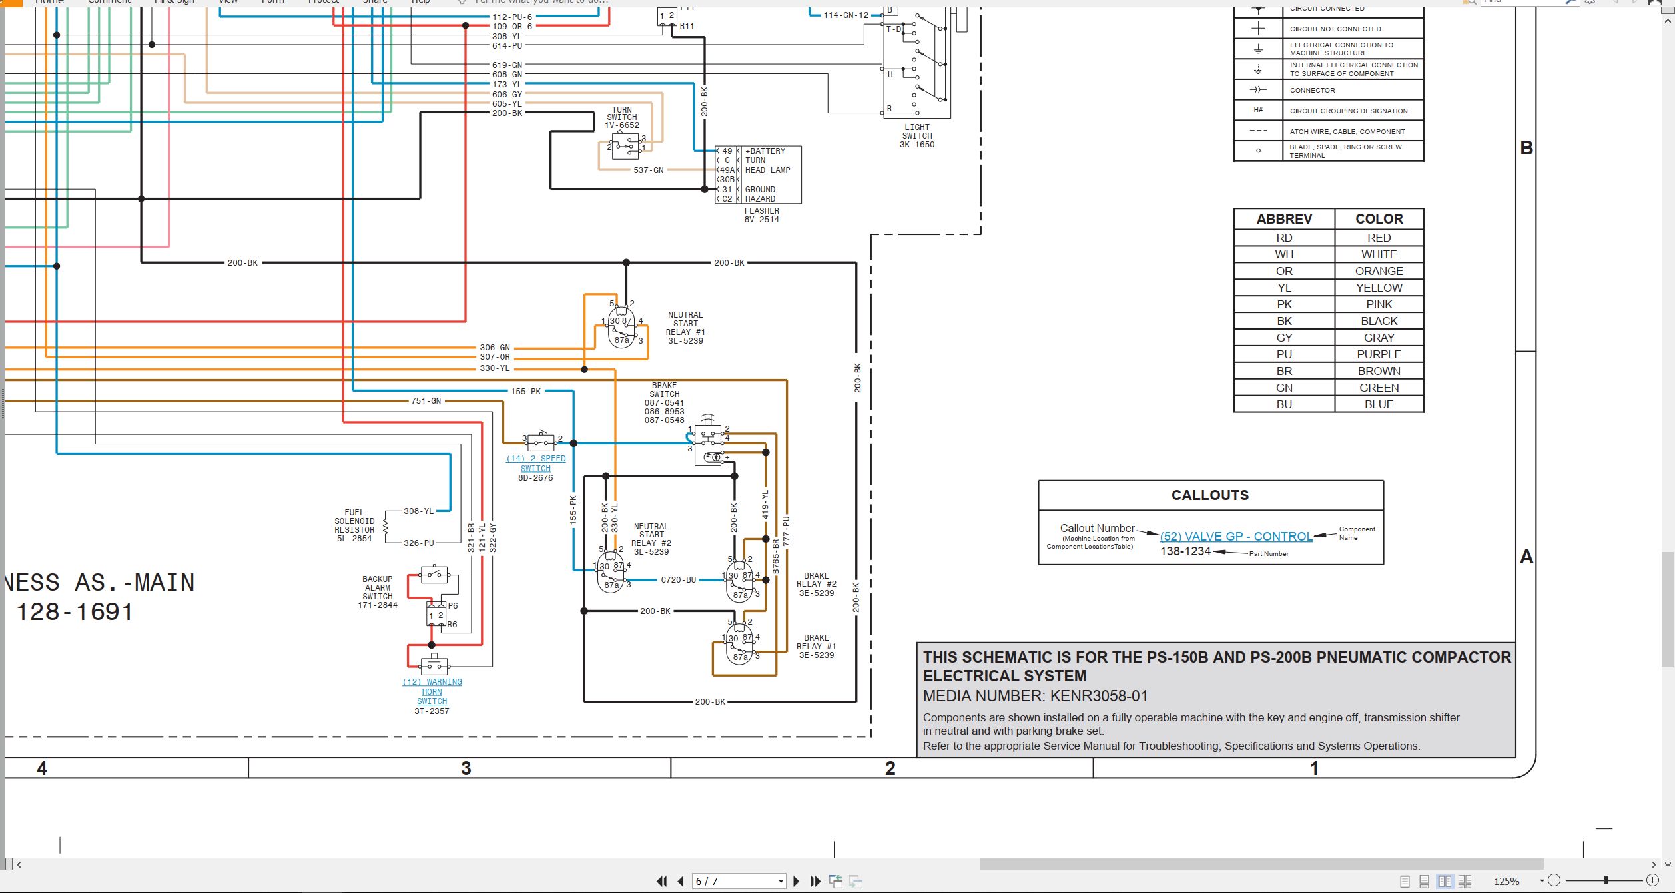Go to the previous page
The image size is (1675, 893).
(x=681, y=881)
